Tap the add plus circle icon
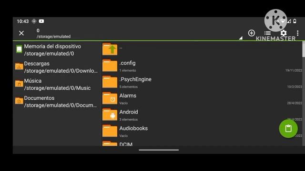 point(251,33)
